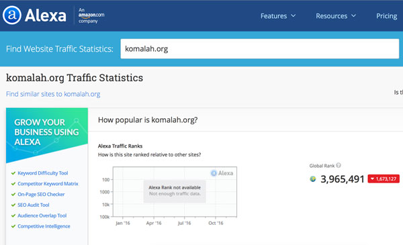Screen dimensions: 403x245
Task: Open the Find similar sites to komalah.org link
Action: (53, 94)
